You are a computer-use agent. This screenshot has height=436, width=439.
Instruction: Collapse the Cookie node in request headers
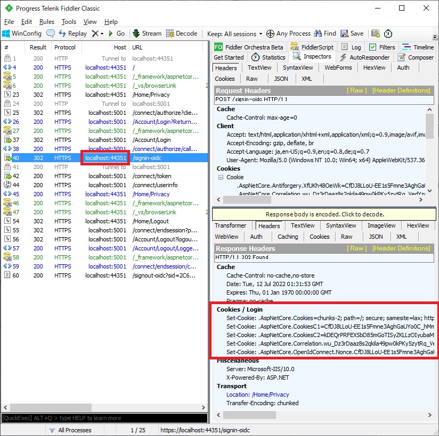point(221,177)
